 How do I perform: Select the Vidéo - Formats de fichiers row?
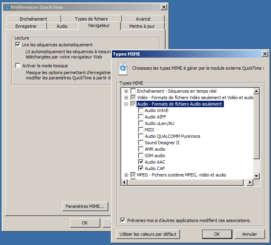click(x=195, y=98)
